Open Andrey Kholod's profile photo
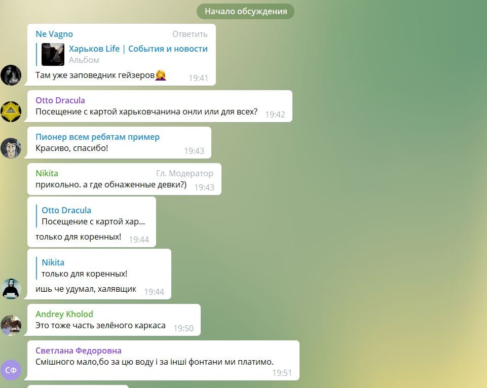This screenshot has height=388, width=487. (x=11, y=325)
